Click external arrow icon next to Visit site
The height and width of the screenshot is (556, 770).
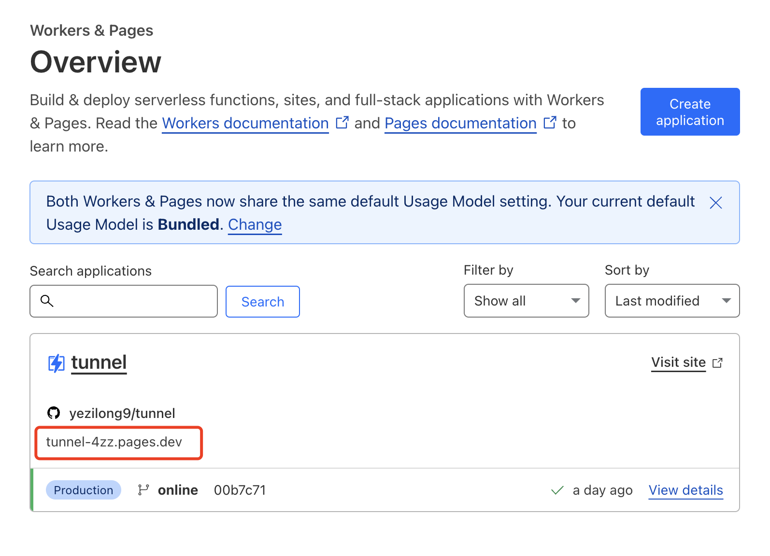pos(717,363)
